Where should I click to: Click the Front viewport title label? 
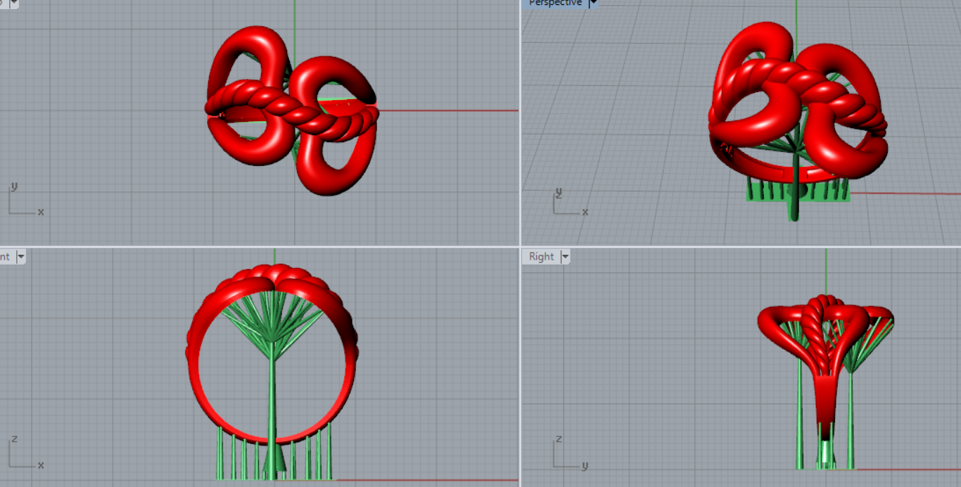[x=5, y=257]
